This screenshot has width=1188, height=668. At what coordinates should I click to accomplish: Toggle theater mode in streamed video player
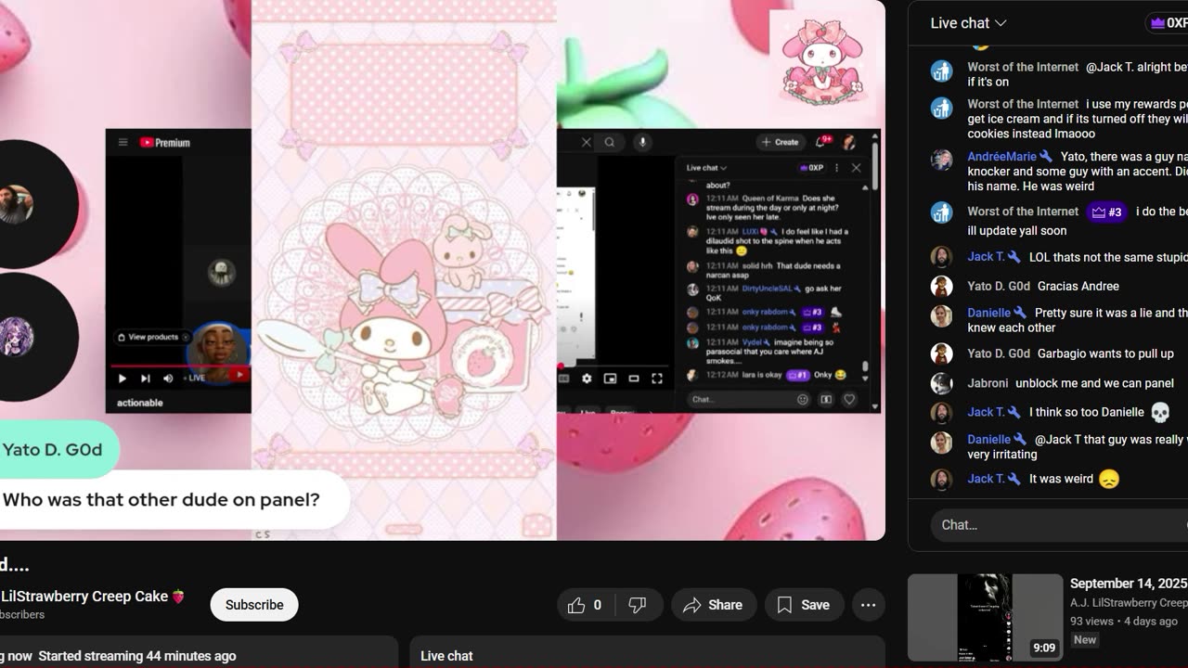pyautogui.click(x=634, y=379)
